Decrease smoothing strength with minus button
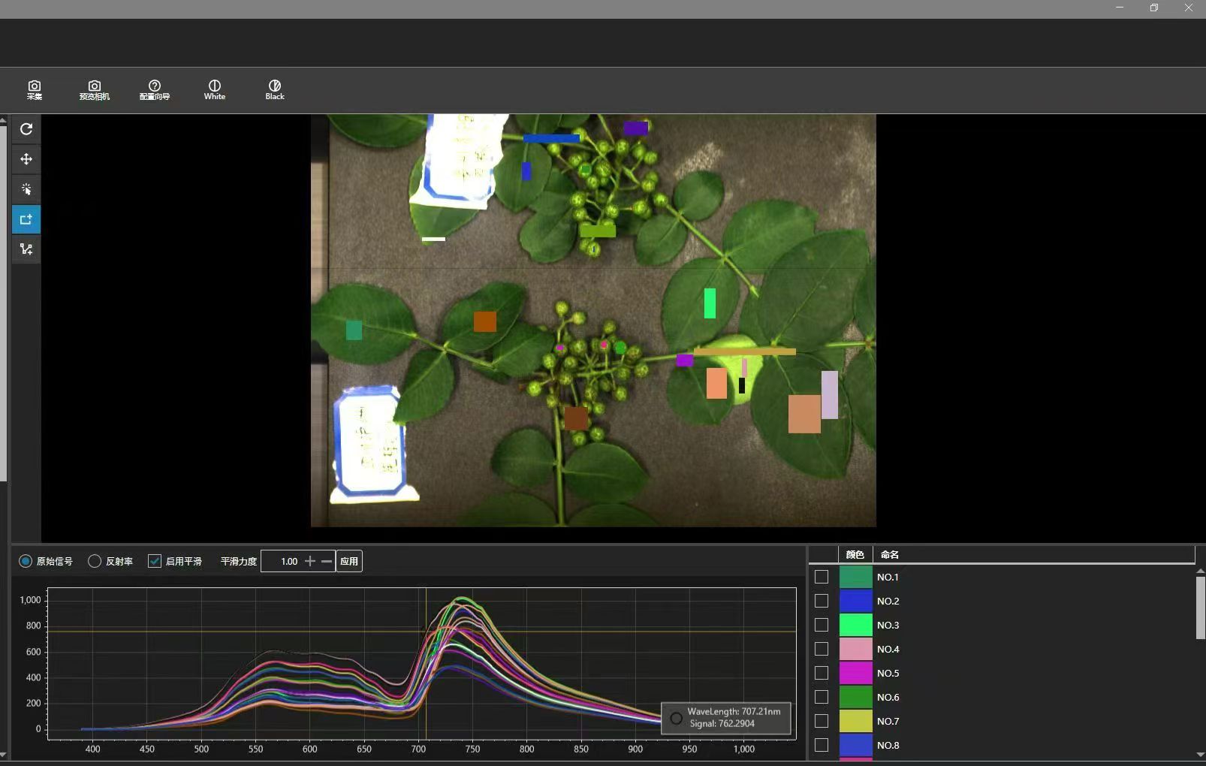1206x766 pixels. 327,561
